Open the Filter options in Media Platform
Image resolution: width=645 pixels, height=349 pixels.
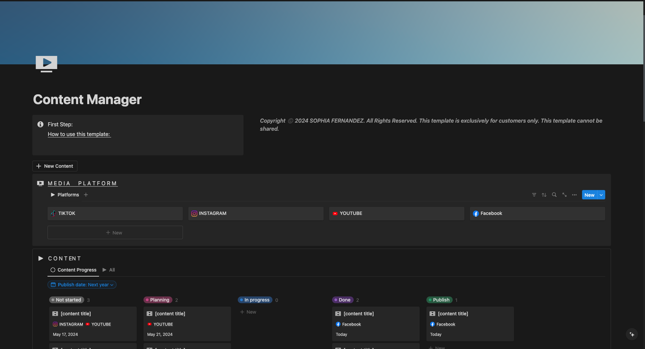click(534, 195)
